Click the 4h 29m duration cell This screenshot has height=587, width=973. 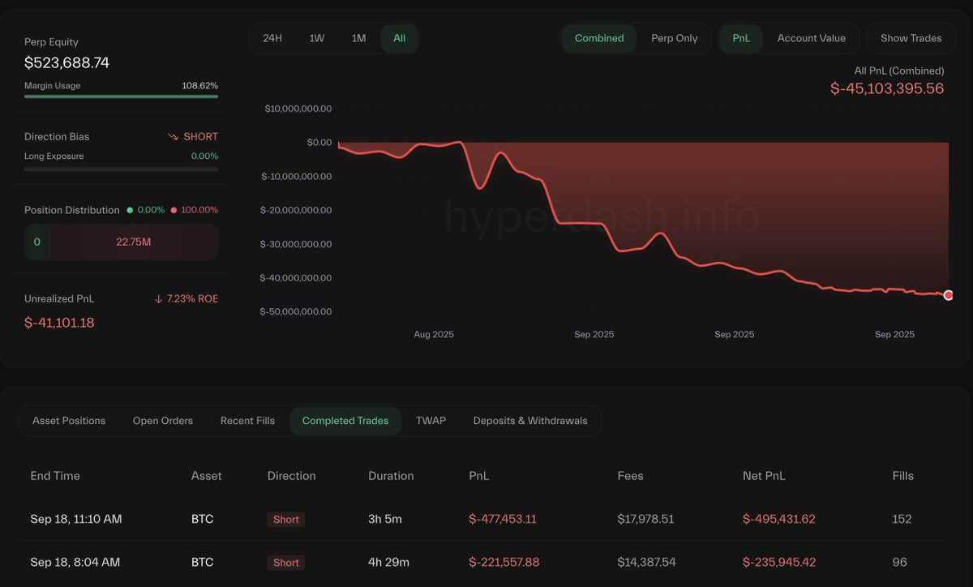point(388,562)
